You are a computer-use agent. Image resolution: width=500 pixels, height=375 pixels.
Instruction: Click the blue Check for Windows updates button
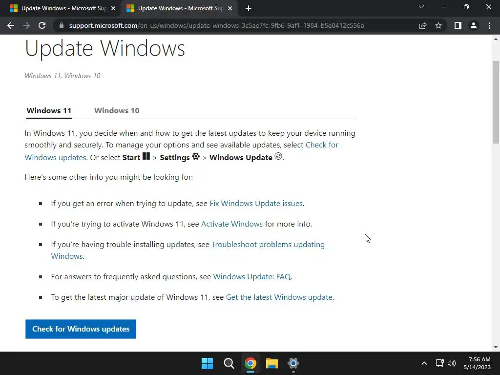click(x=81, y=329)
